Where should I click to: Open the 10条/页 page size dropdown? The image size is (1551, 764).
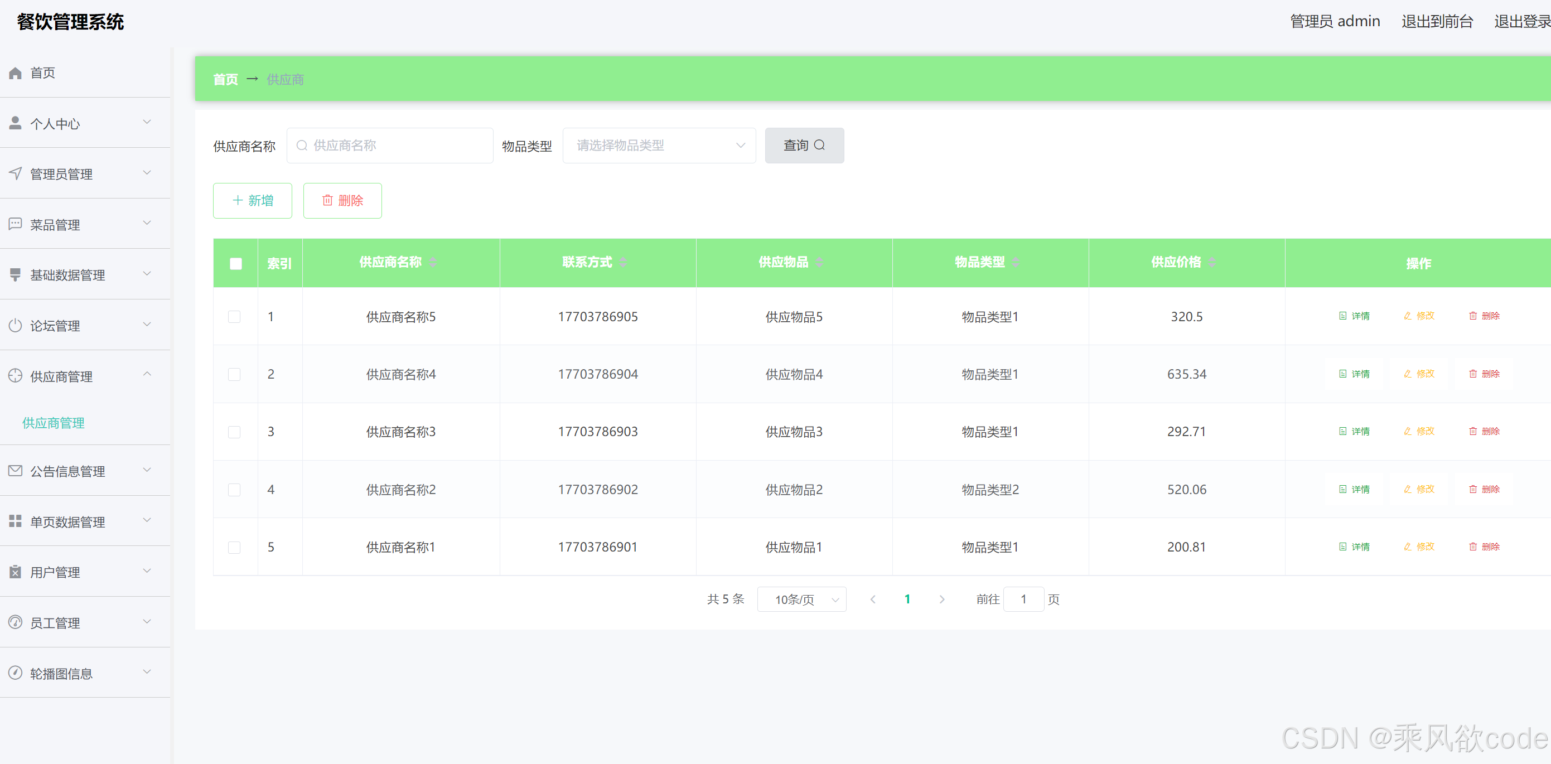801,599
